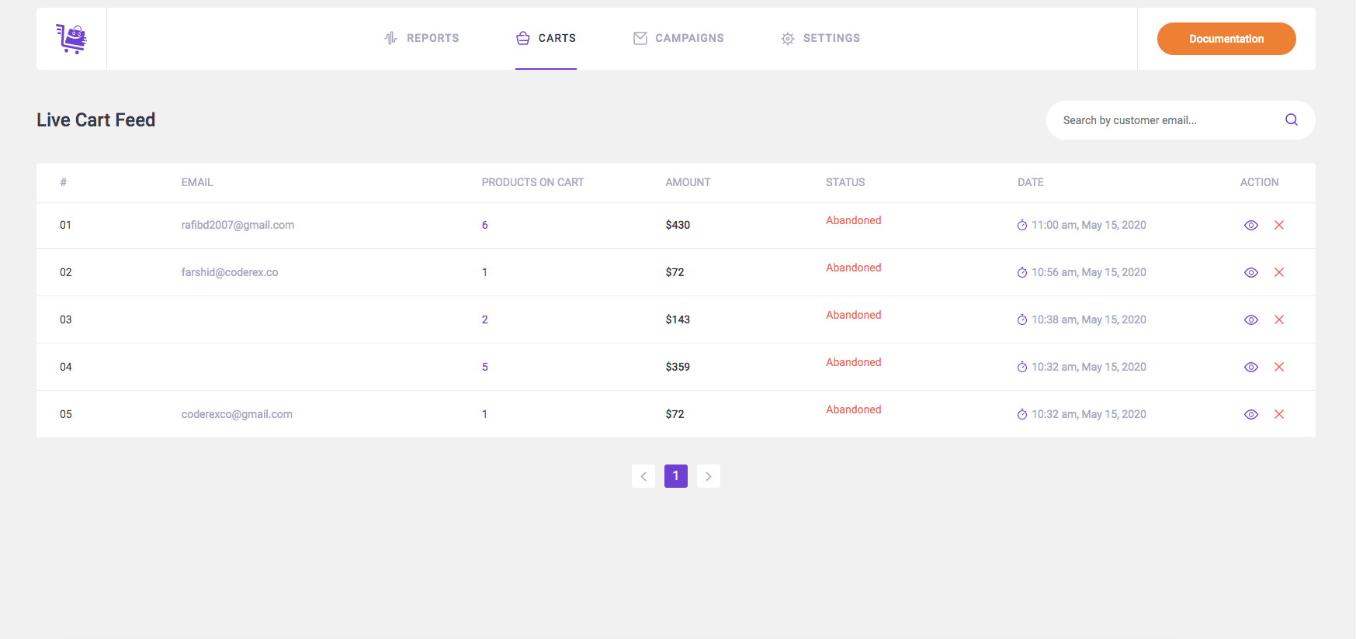The width and height of the screenshot is (1356, 639).
Task: Delete the cart from rafibd2007@gmail.com
Action: click(x=1279, y=225)
